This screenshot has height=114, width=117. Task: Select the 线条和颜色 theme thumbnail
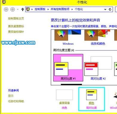(97, 35)
